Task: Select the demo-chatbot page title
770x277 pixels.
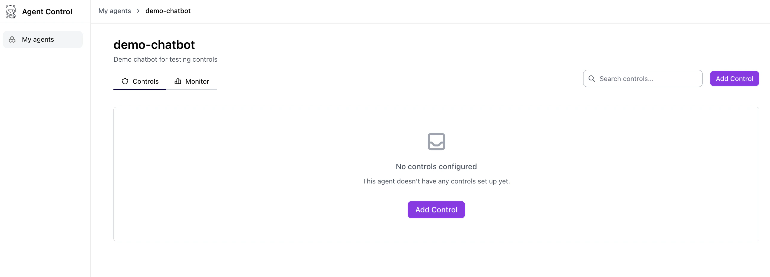Action: (154, 44)
